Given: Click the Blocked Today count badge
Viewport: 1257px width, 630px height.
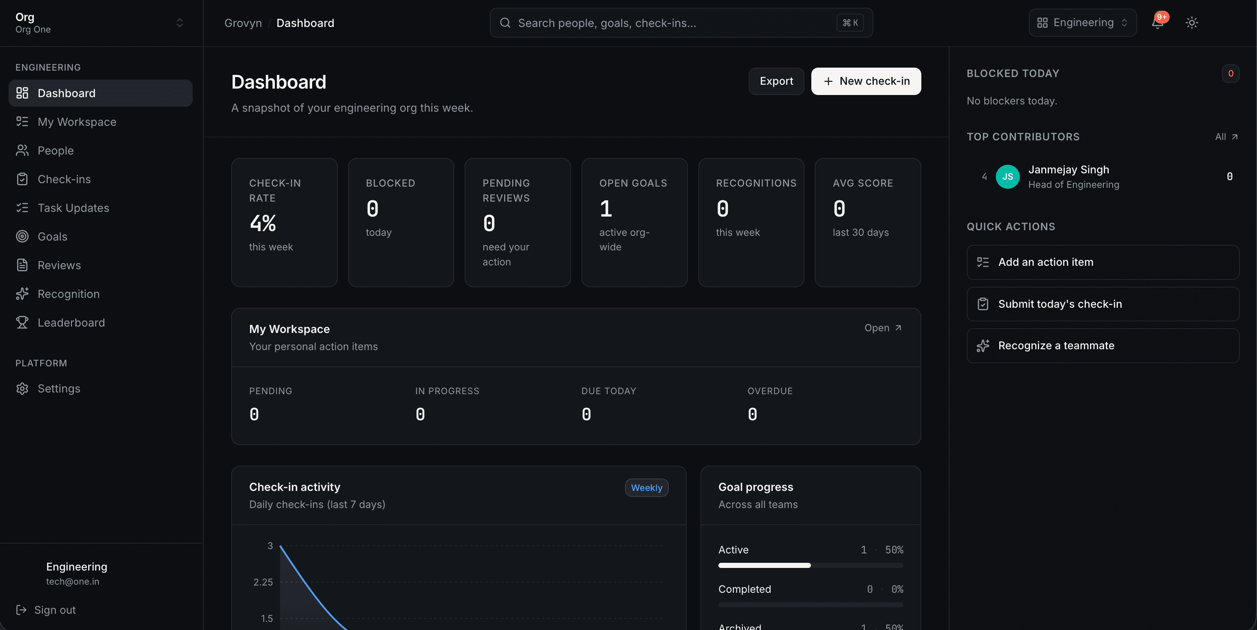Looking at the screenshot, I should (1230, 74).
